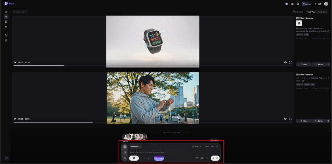Open the star favorites icon in sidebar
The width and height of the screenshot is (332, 164).
[6, 40]
